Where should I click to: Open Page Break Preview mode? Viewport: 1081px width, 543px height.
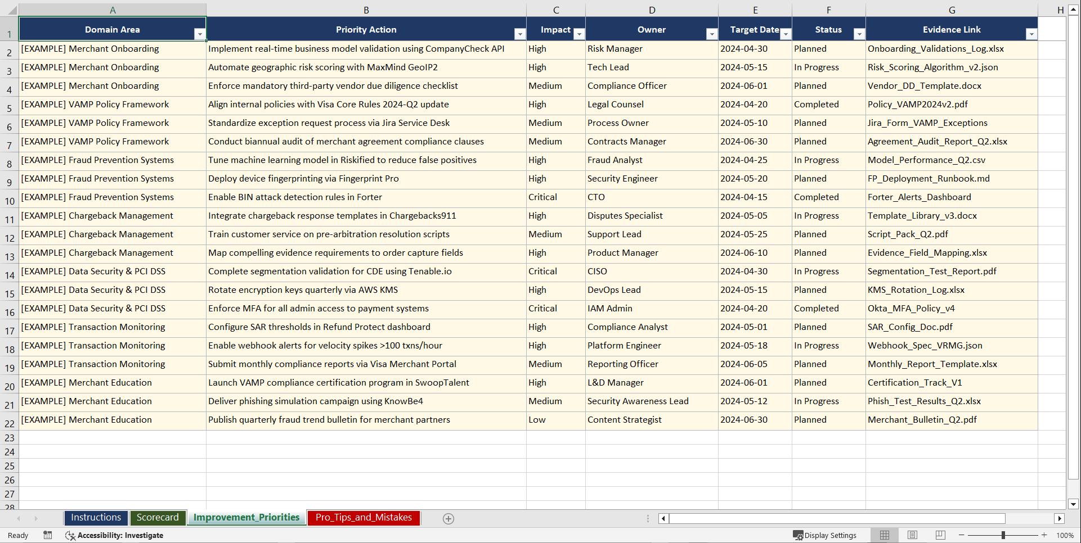coord(940,535)
